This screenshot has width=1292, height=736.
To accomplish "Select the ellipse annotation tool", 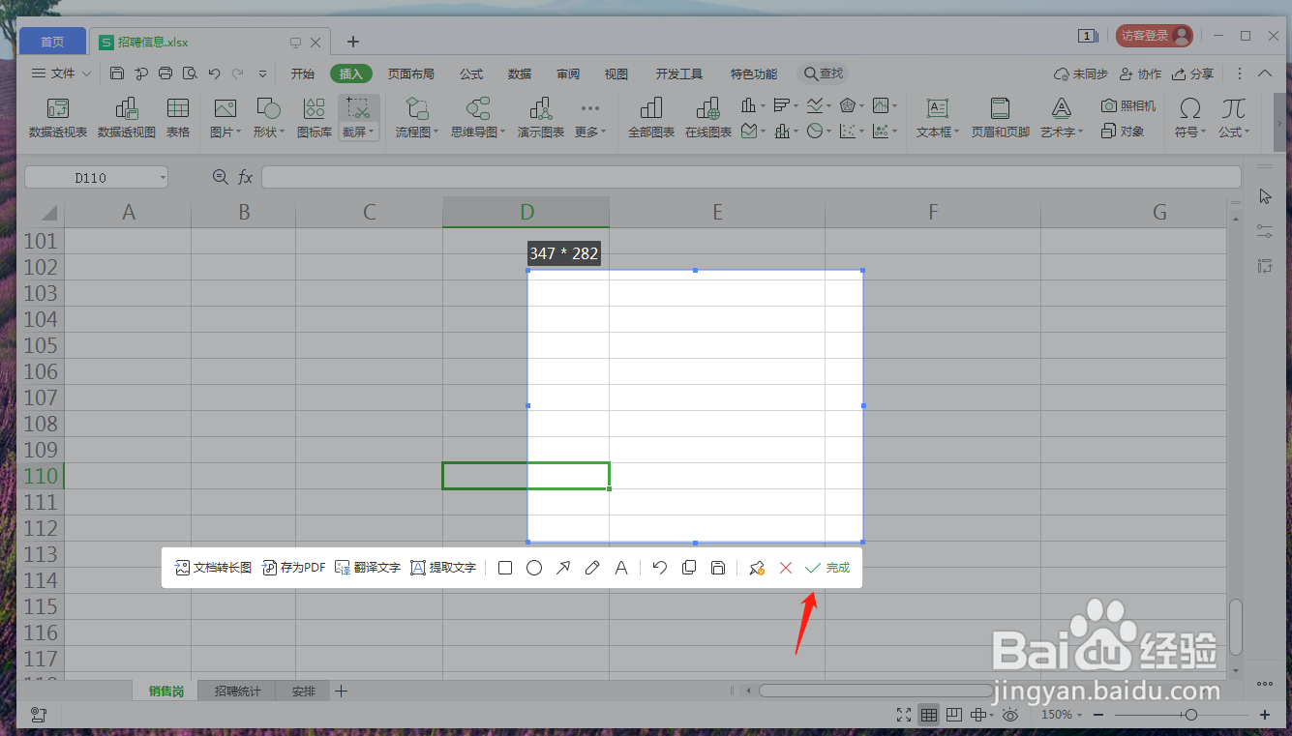I will (x=534, y=568).
